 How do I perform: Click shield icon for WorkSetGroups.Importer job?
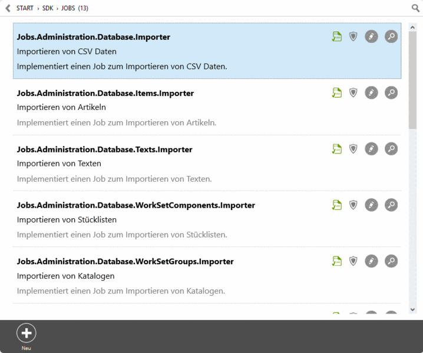coord(353,261)
